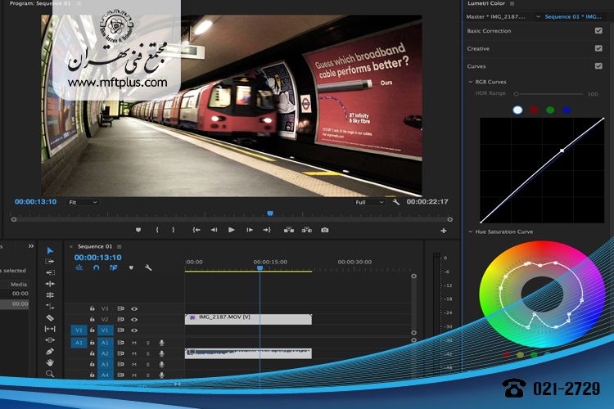614x409 pixels.
Task: Collapse the RGB Curves section
Action: (470, 82)
